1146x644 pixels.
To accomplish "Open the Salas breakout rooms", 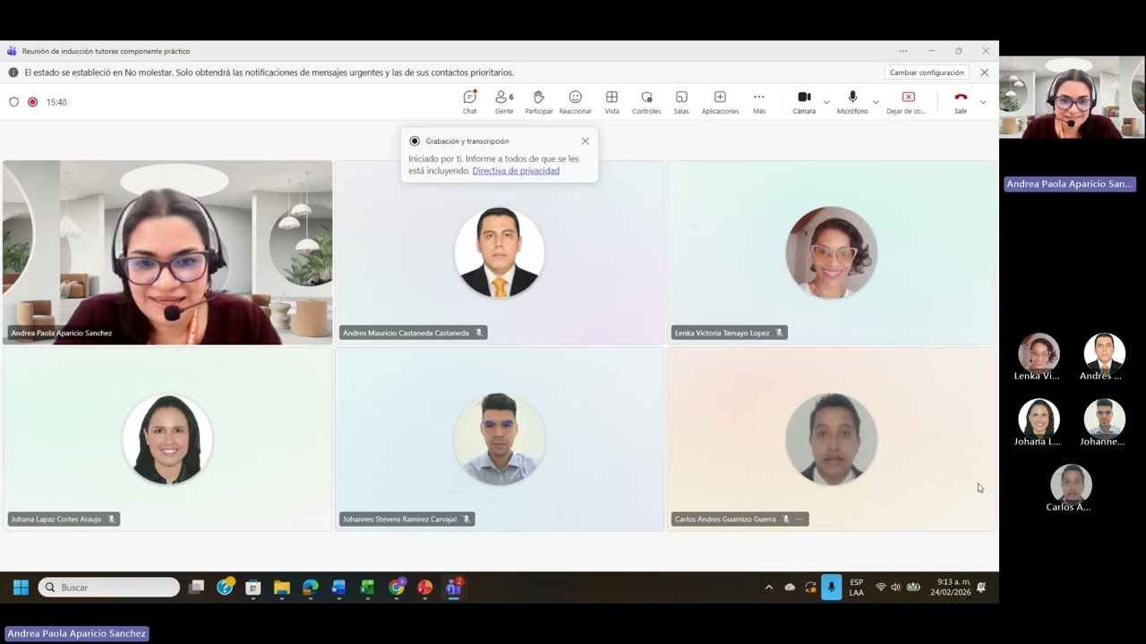I will (681, 102).
